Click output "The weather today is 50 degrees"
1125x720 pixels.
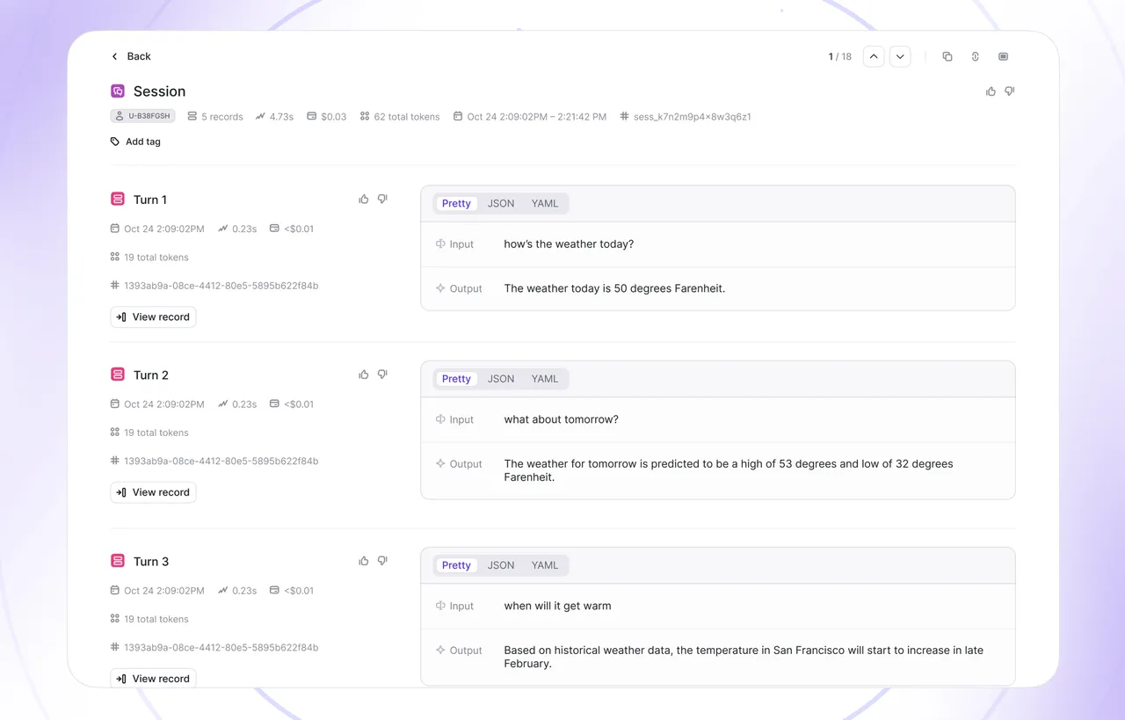614,288
